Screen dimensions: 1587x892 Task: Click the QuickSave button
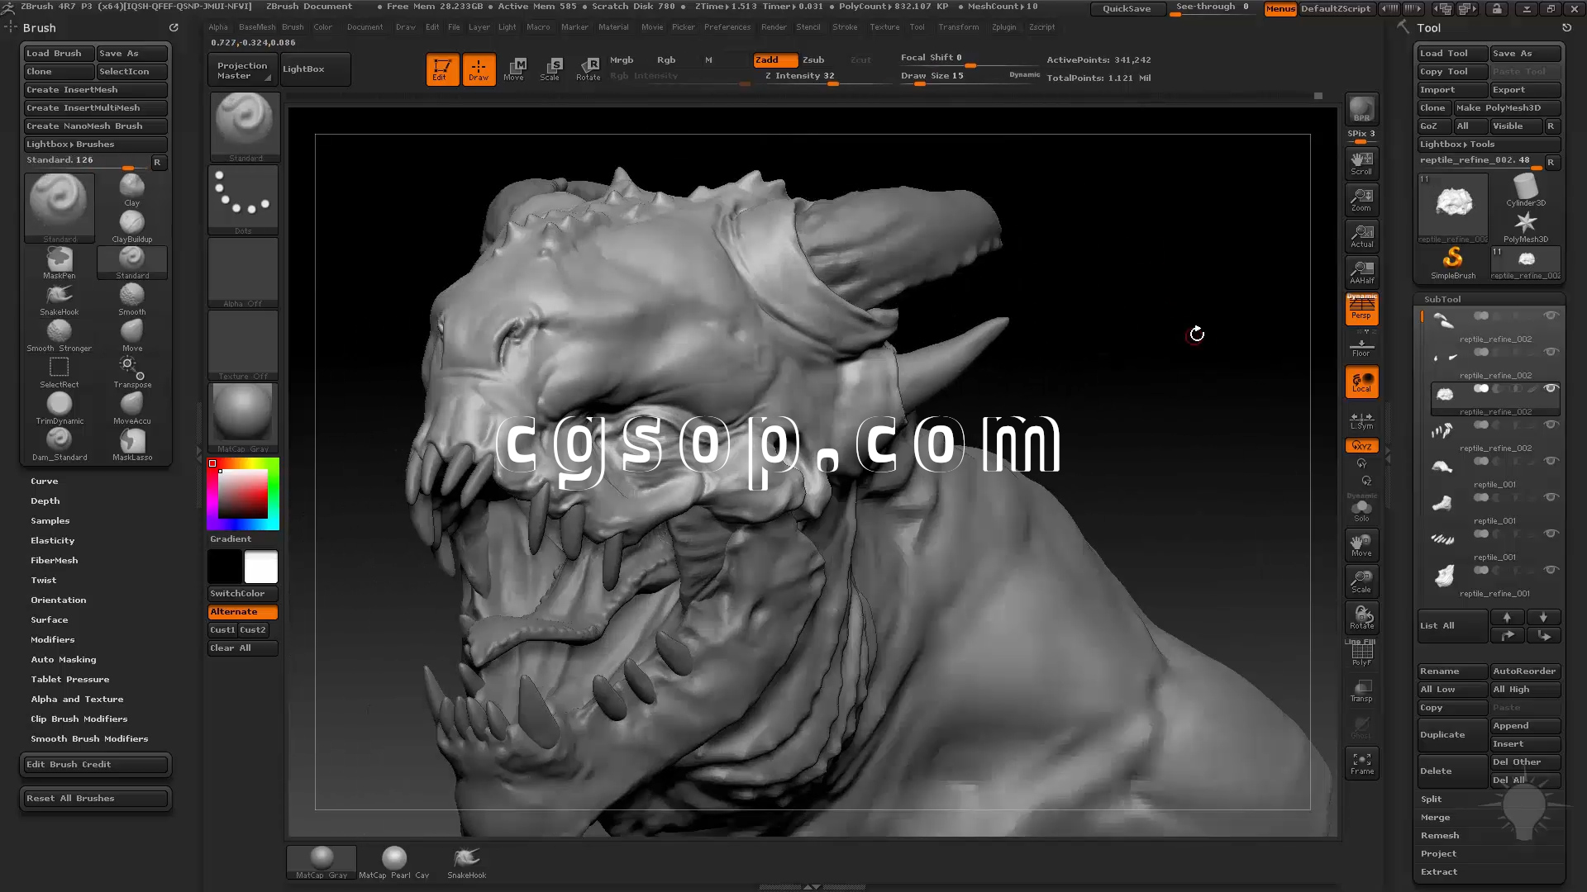tap(1127, 8)
